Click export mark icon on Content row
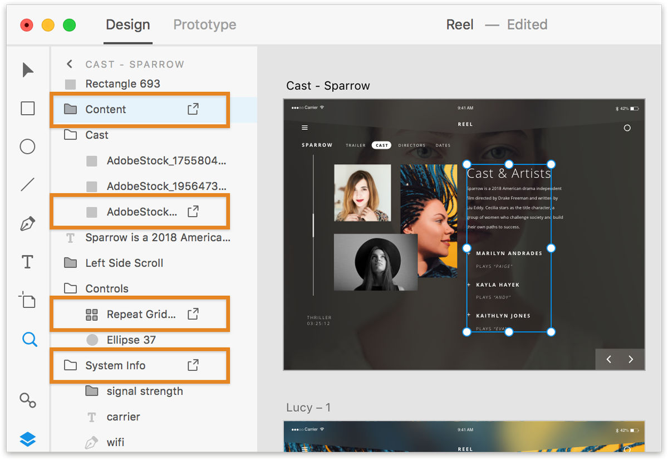Image resolution: width=668 pixels, height=460 pixels. point(193,109)
